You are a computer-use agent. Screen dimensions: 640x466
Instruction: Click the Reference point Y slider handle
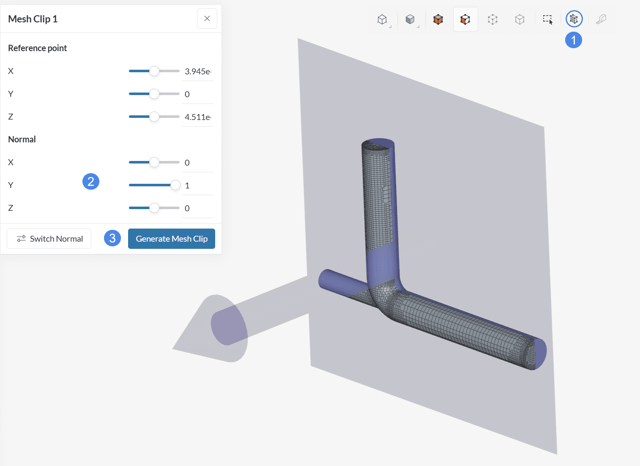[x=154, y=94]
